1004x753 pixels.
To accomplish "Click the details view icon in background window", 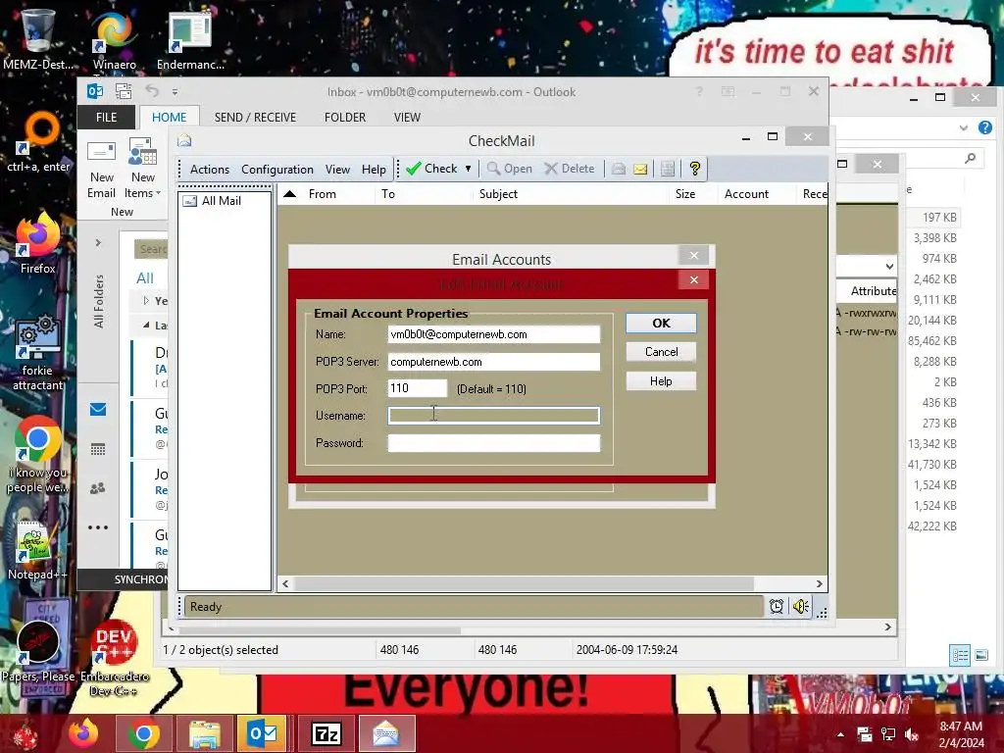I will tap(959, 655).
